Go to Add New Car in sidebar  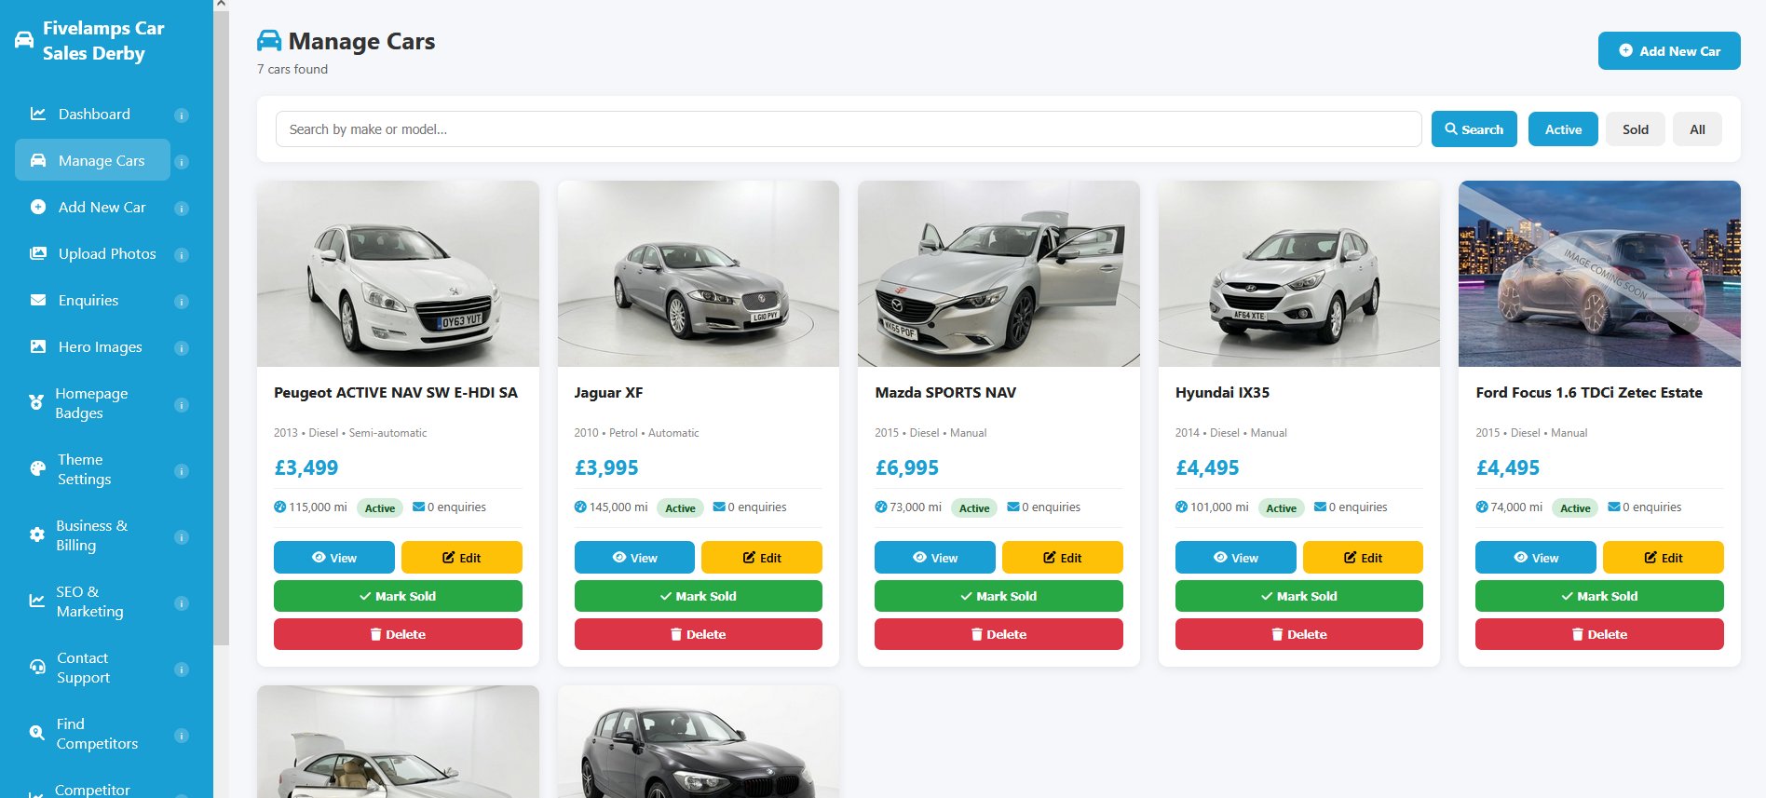tap(92, 207)
